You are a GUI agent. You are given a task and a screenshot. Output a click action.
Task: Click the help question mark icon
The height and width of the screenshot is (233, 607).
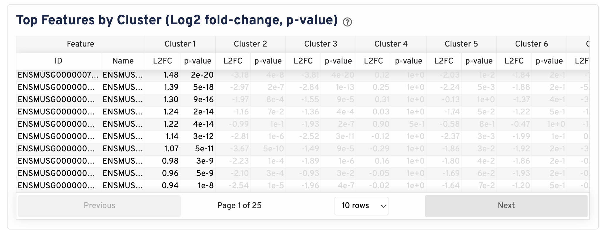pos(347,22)
